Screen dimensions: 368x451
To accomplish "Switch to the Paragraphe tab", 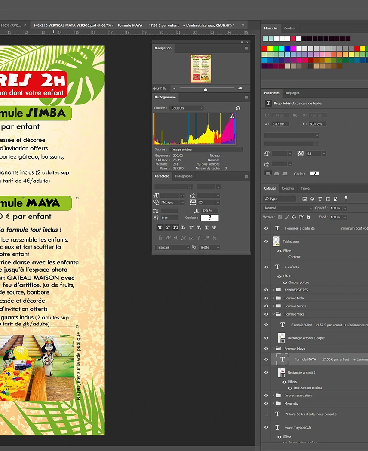I will point(184,176).
